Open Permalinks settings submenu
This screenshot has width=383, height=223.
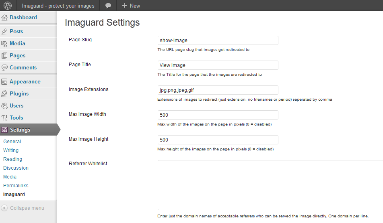click(16, 186)
